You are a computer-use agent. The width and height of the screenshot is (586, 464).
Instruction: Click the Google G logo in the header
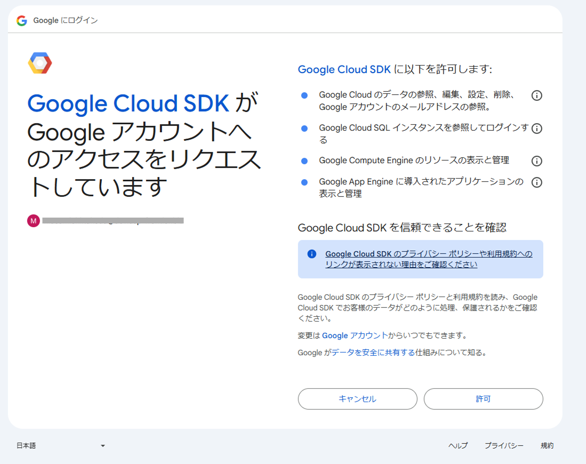coord(21,19)
